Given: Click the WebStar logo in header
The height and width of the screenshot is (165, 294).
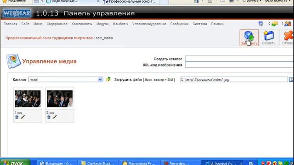Looking at the screenshot, I should (x=17, y=13).
